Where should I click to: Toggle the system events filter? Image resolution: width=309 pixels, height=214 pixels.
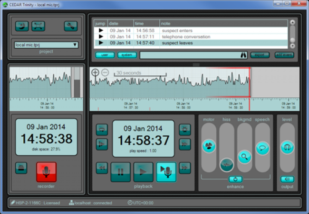pyautogui.click(x=126, y=55)
